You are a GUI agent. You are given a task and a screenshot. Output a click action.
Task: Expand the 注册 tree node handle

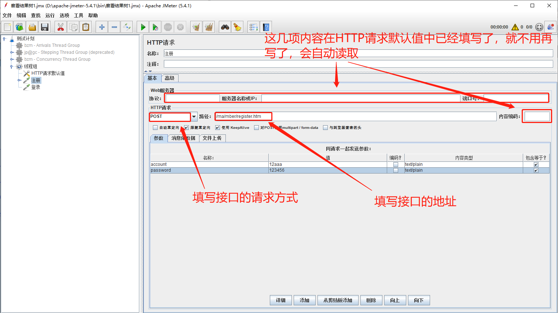pyautogui.click(x=19, y=80)
